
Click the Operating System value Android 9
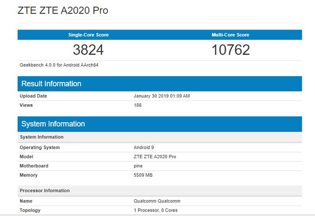144,148
